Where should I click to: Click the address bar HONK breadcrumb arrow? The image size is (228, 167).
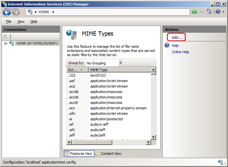[x=53, y=12]
